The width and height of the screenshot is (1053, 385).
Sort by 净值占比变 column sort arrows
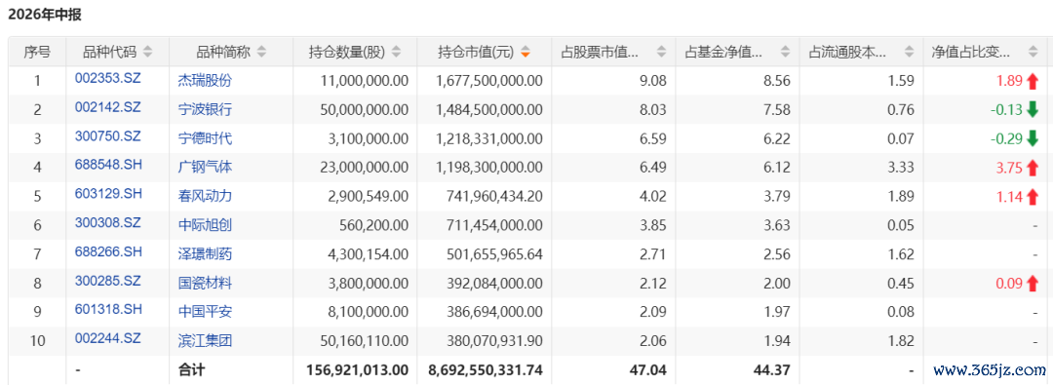tap(1033, 52)
